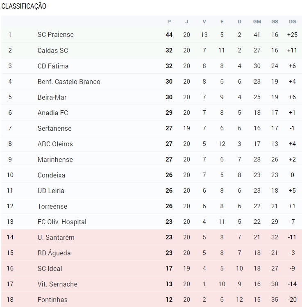Image resolution: width=302 pixels, height=307 pixels.
Task: Select Marinhense in the table
Action: point(55,159)
